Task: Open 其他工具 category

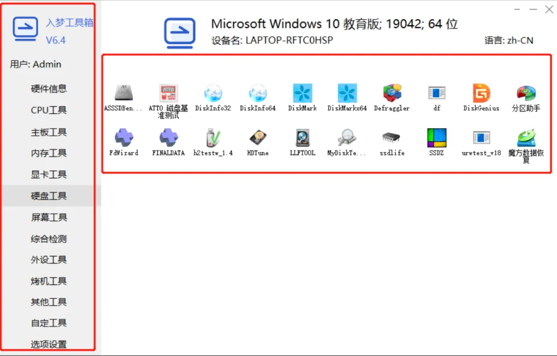Action: point(48,302)
